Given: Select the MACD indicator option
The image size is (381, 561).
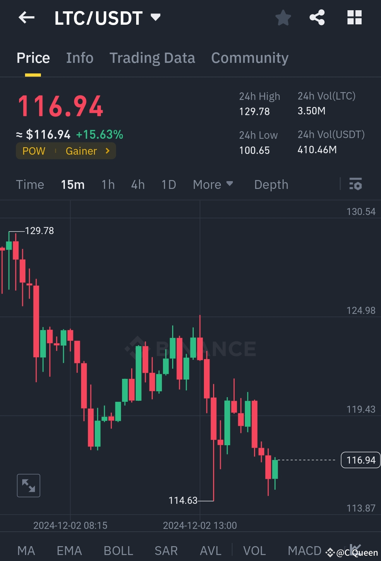Looking at the screenshot, I should click(x=305, y=550).
